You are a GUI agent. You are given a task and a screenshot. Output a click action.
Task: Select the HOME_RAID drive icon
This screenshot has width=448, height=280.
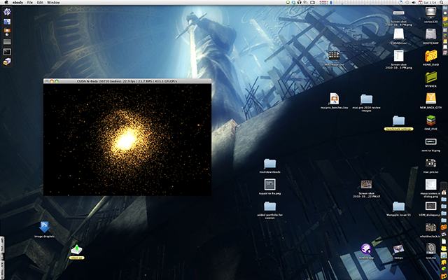point(431,56)
